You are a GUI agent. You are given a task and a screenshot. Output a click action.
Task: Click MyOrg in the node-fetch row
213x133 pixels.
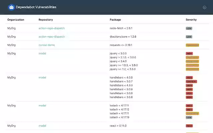pyautogui.click(x=11, y=28)
